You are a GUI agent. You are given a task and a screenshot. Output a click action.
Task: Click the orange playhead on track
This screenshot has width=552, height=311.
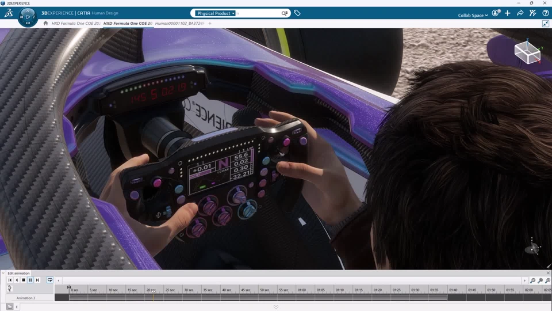(153, 297)
